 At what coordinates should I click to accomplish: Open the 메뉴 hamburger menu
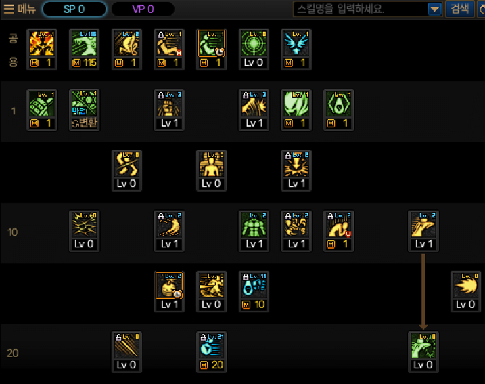(x=20, y=9)
